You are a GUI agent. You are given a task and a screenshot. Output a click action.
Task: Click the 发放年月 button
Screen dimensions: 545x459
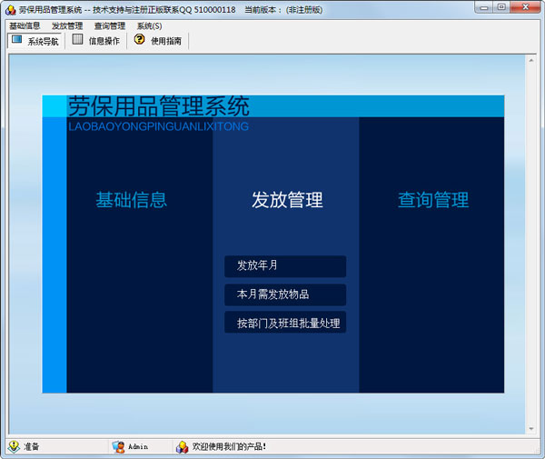click(285, 266)
